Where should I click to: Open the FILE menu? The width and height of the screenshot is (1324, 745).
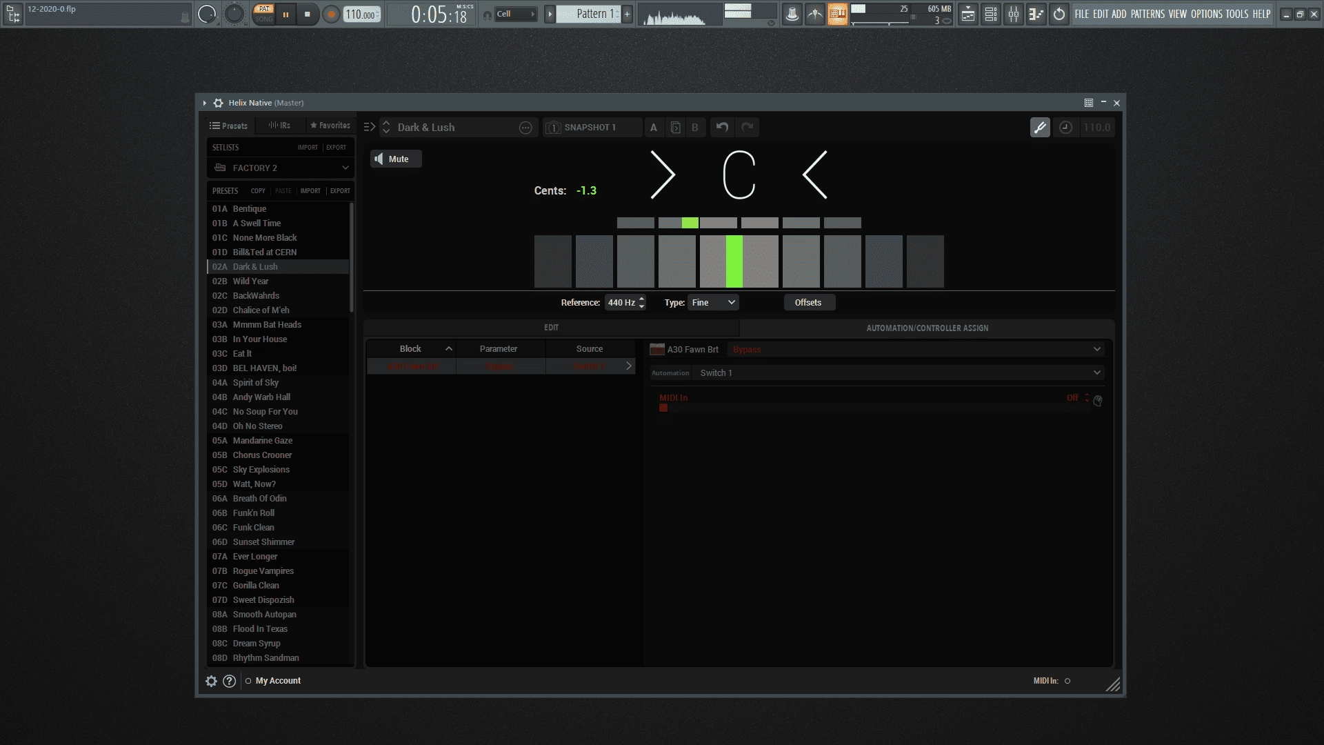click(1082, 14)
